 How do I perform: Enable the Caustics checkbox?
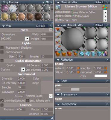(x=2, y=105)
